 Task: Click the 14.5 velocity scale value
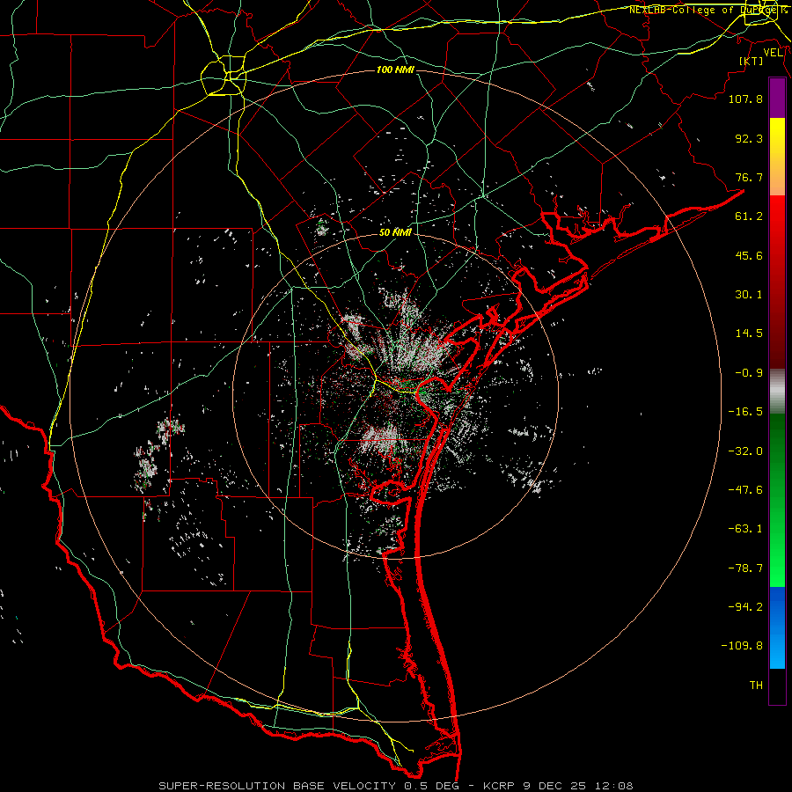click(x=749, y=334)
